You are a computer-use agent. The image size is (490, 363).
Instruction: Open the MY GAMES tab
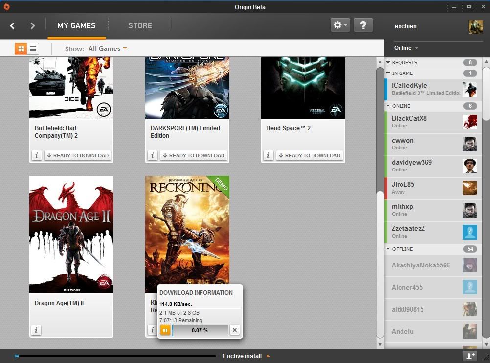(76, 25)
